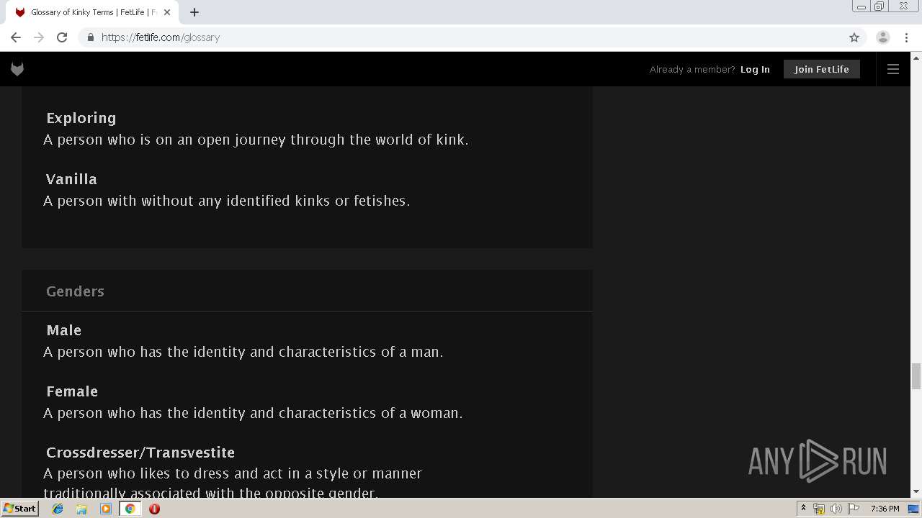Click the Crossdresser/Transvestite heading
The height and width of the screenshot is (518, 922).
click(x=140, y=453)
